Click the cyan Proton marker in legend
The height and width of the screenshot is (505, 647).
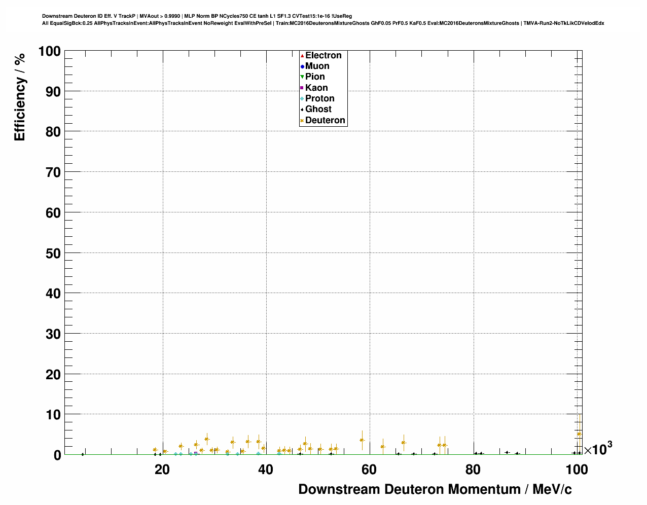[x=302, y=98]
